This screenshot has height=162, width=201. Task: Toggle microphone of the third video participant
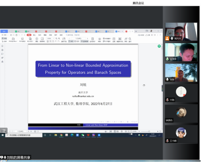point(167,79)
